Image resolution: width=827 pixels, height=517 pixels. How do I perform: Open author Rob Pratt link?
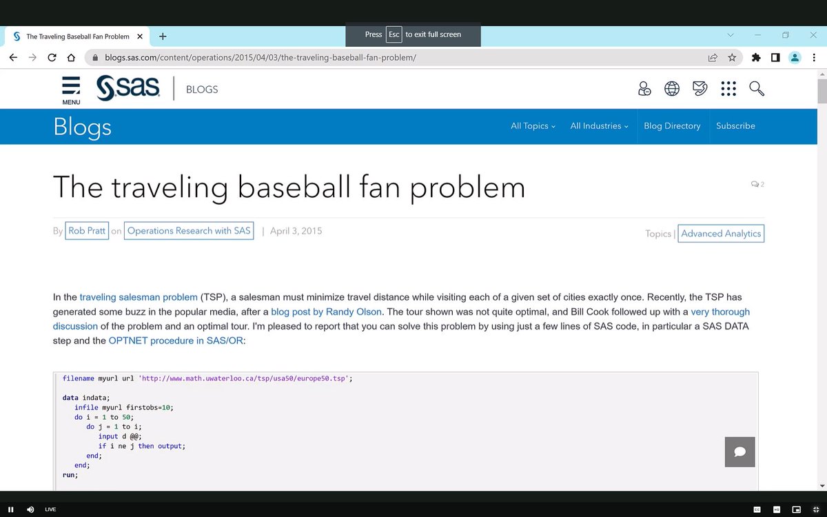coord(87,231)
